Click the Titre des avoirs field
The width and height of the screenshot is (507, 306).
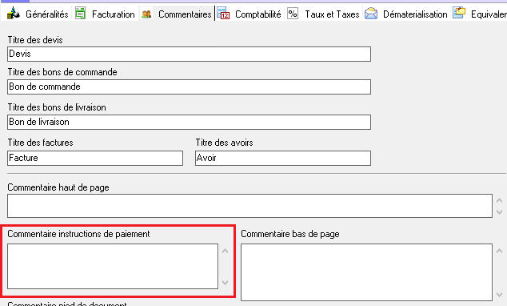[283, 159]
